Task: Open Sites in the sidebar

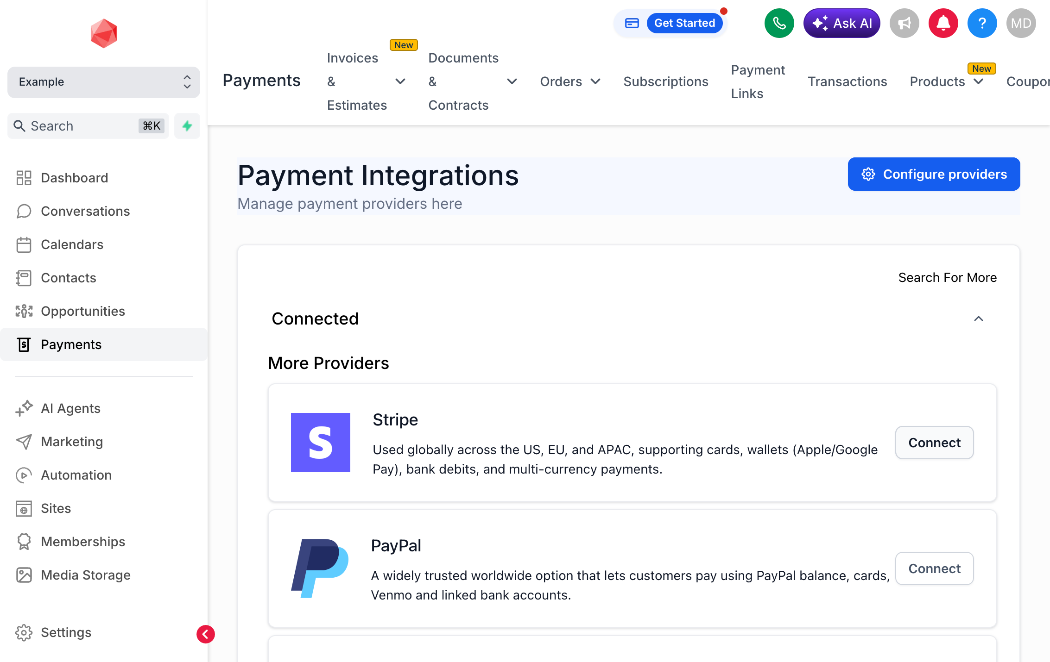Action: pyautogui.click(x=104, y=508)
